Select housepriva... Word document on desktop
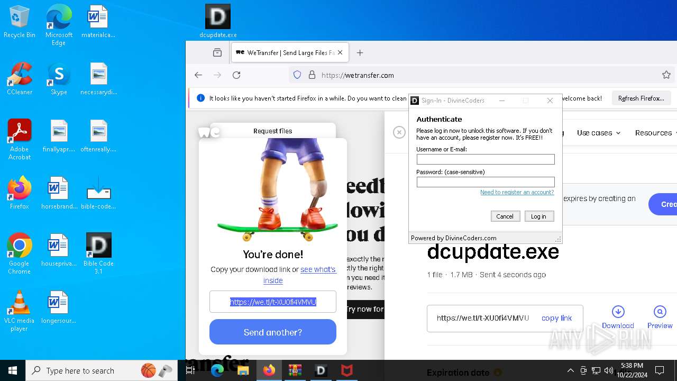677x381 pixels. 59,250
